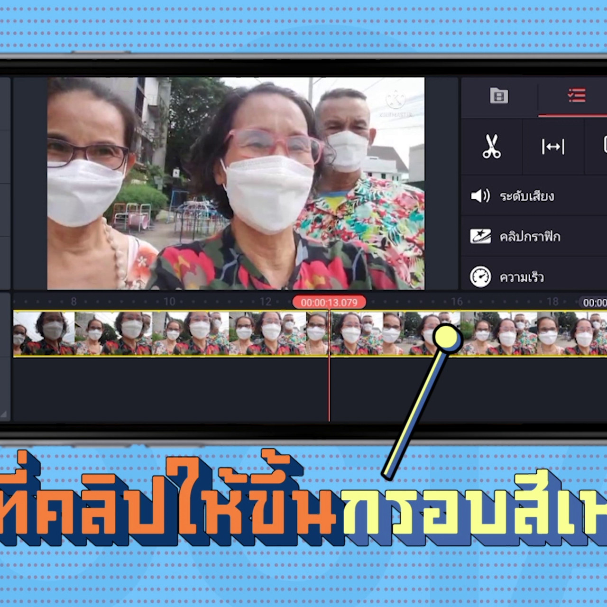Switch to the options list tab
Viewport: 607px width, 607px height.
click(577, 96)
